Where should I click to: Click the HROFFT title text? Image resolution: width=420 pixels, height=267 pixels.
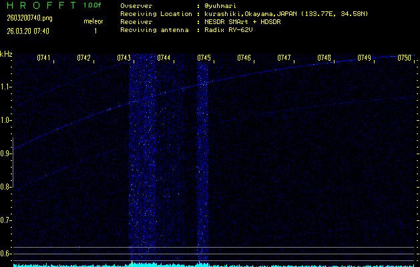coord(40,5)
